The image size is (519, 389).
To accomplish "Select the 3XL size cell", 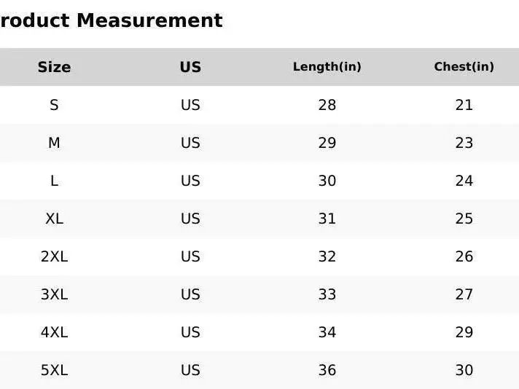I will point(54,294).
